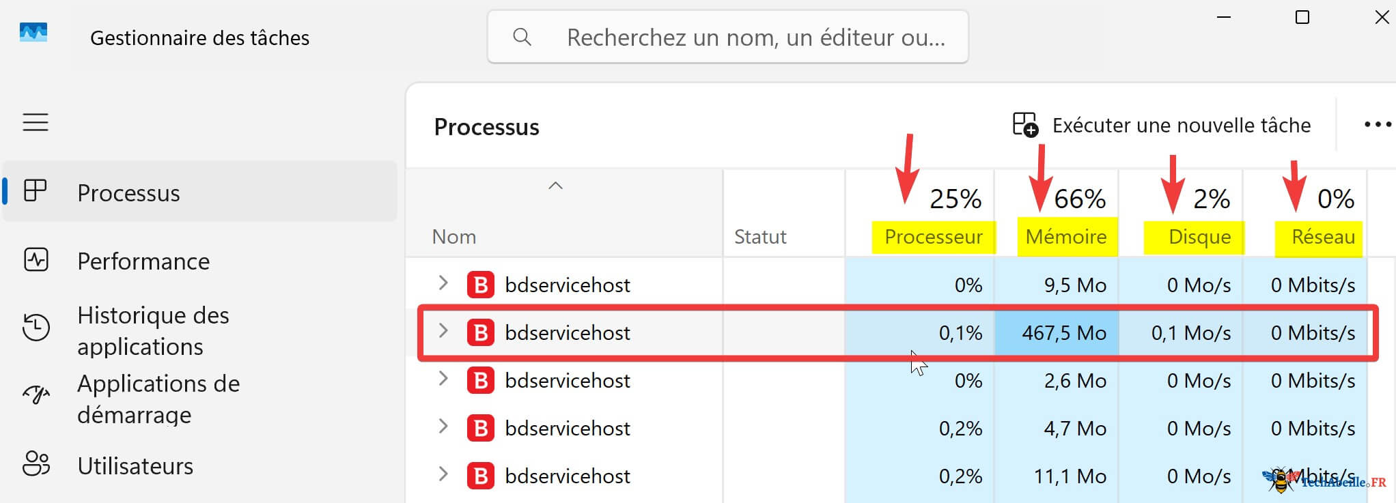1396x503 pixels.
Task: Click the search magnifier icon
Action: (522, 37)
